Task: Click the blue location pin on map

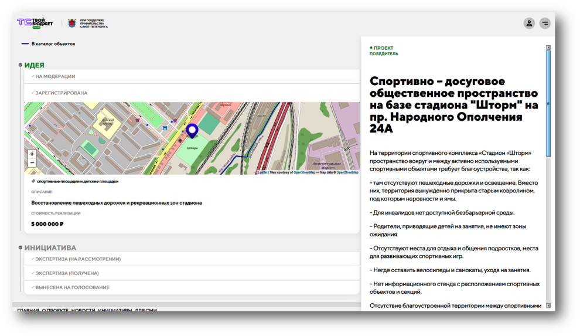Action: [192, 131]
